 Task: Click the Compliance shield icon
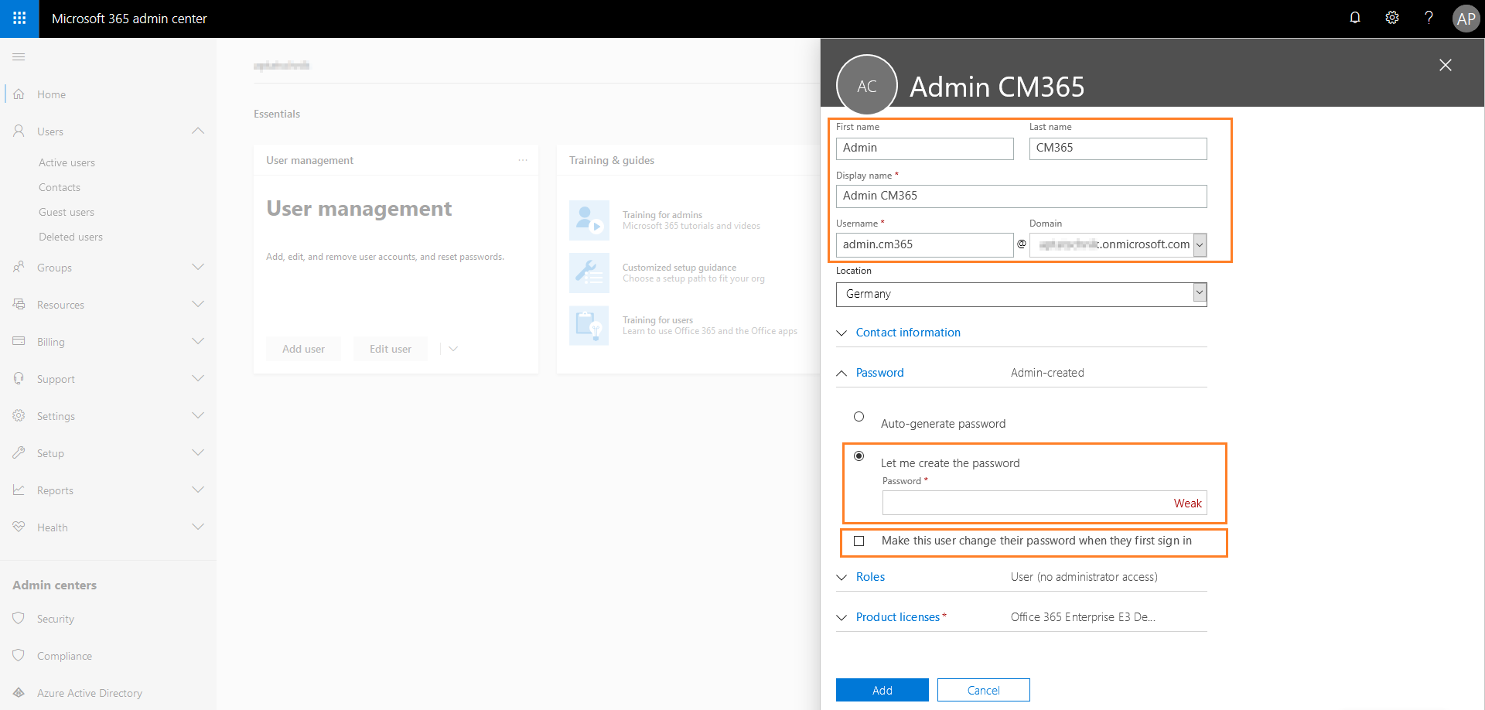(x=19, y=656)
